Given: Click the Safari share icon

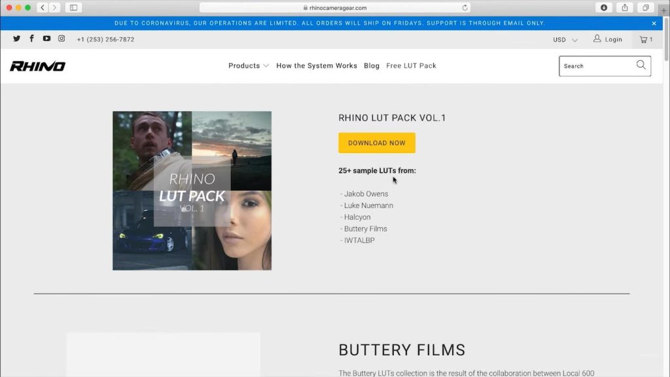Looking at the screenshot, I should tap(625, 8).
